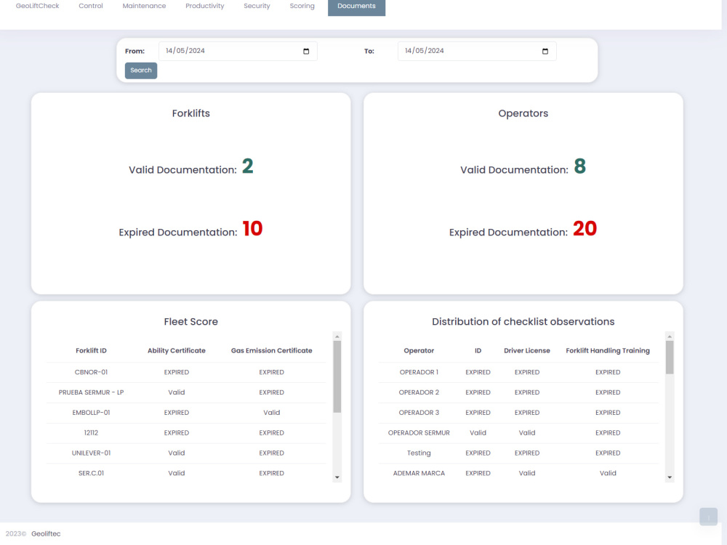
Task: Click the Fleet Score heading
Action: 191,322
